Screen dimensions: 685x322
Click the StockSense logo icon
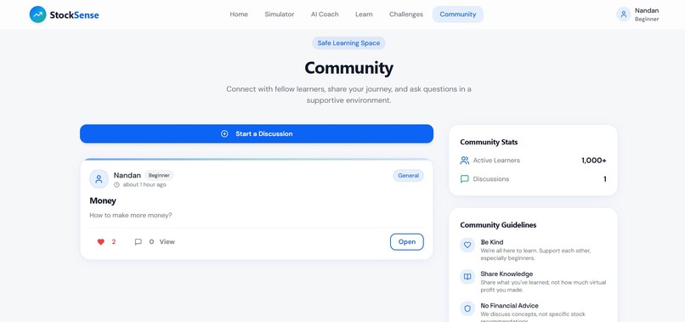tap(38, 14)
